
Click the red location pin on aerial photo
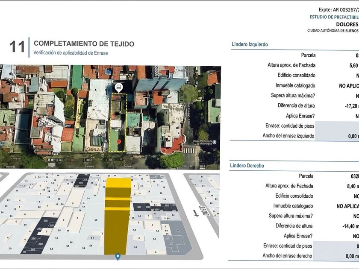[x=119, y=142]
